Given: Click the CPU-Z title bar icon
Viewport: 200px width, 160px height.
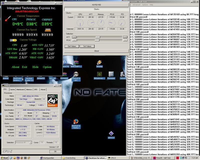Looking at the screenshot, I should coord(3,86).
